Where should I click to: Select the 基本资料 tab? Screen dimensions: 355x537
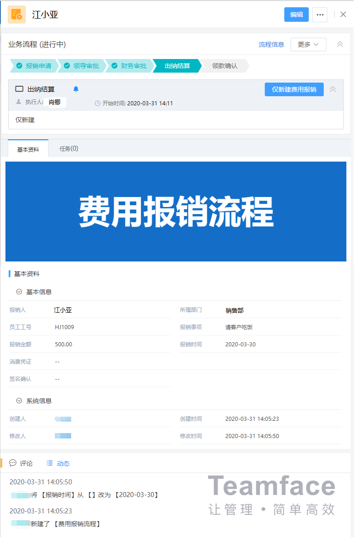click(28, 149)
